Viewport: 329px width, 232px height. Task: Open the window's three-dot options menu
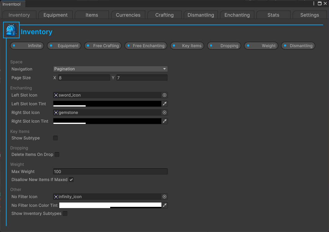point(314,3)
